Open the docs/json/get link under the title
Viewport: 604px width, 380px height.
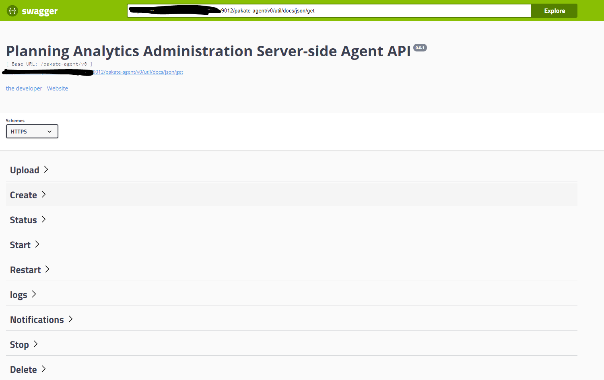[95, 72]
